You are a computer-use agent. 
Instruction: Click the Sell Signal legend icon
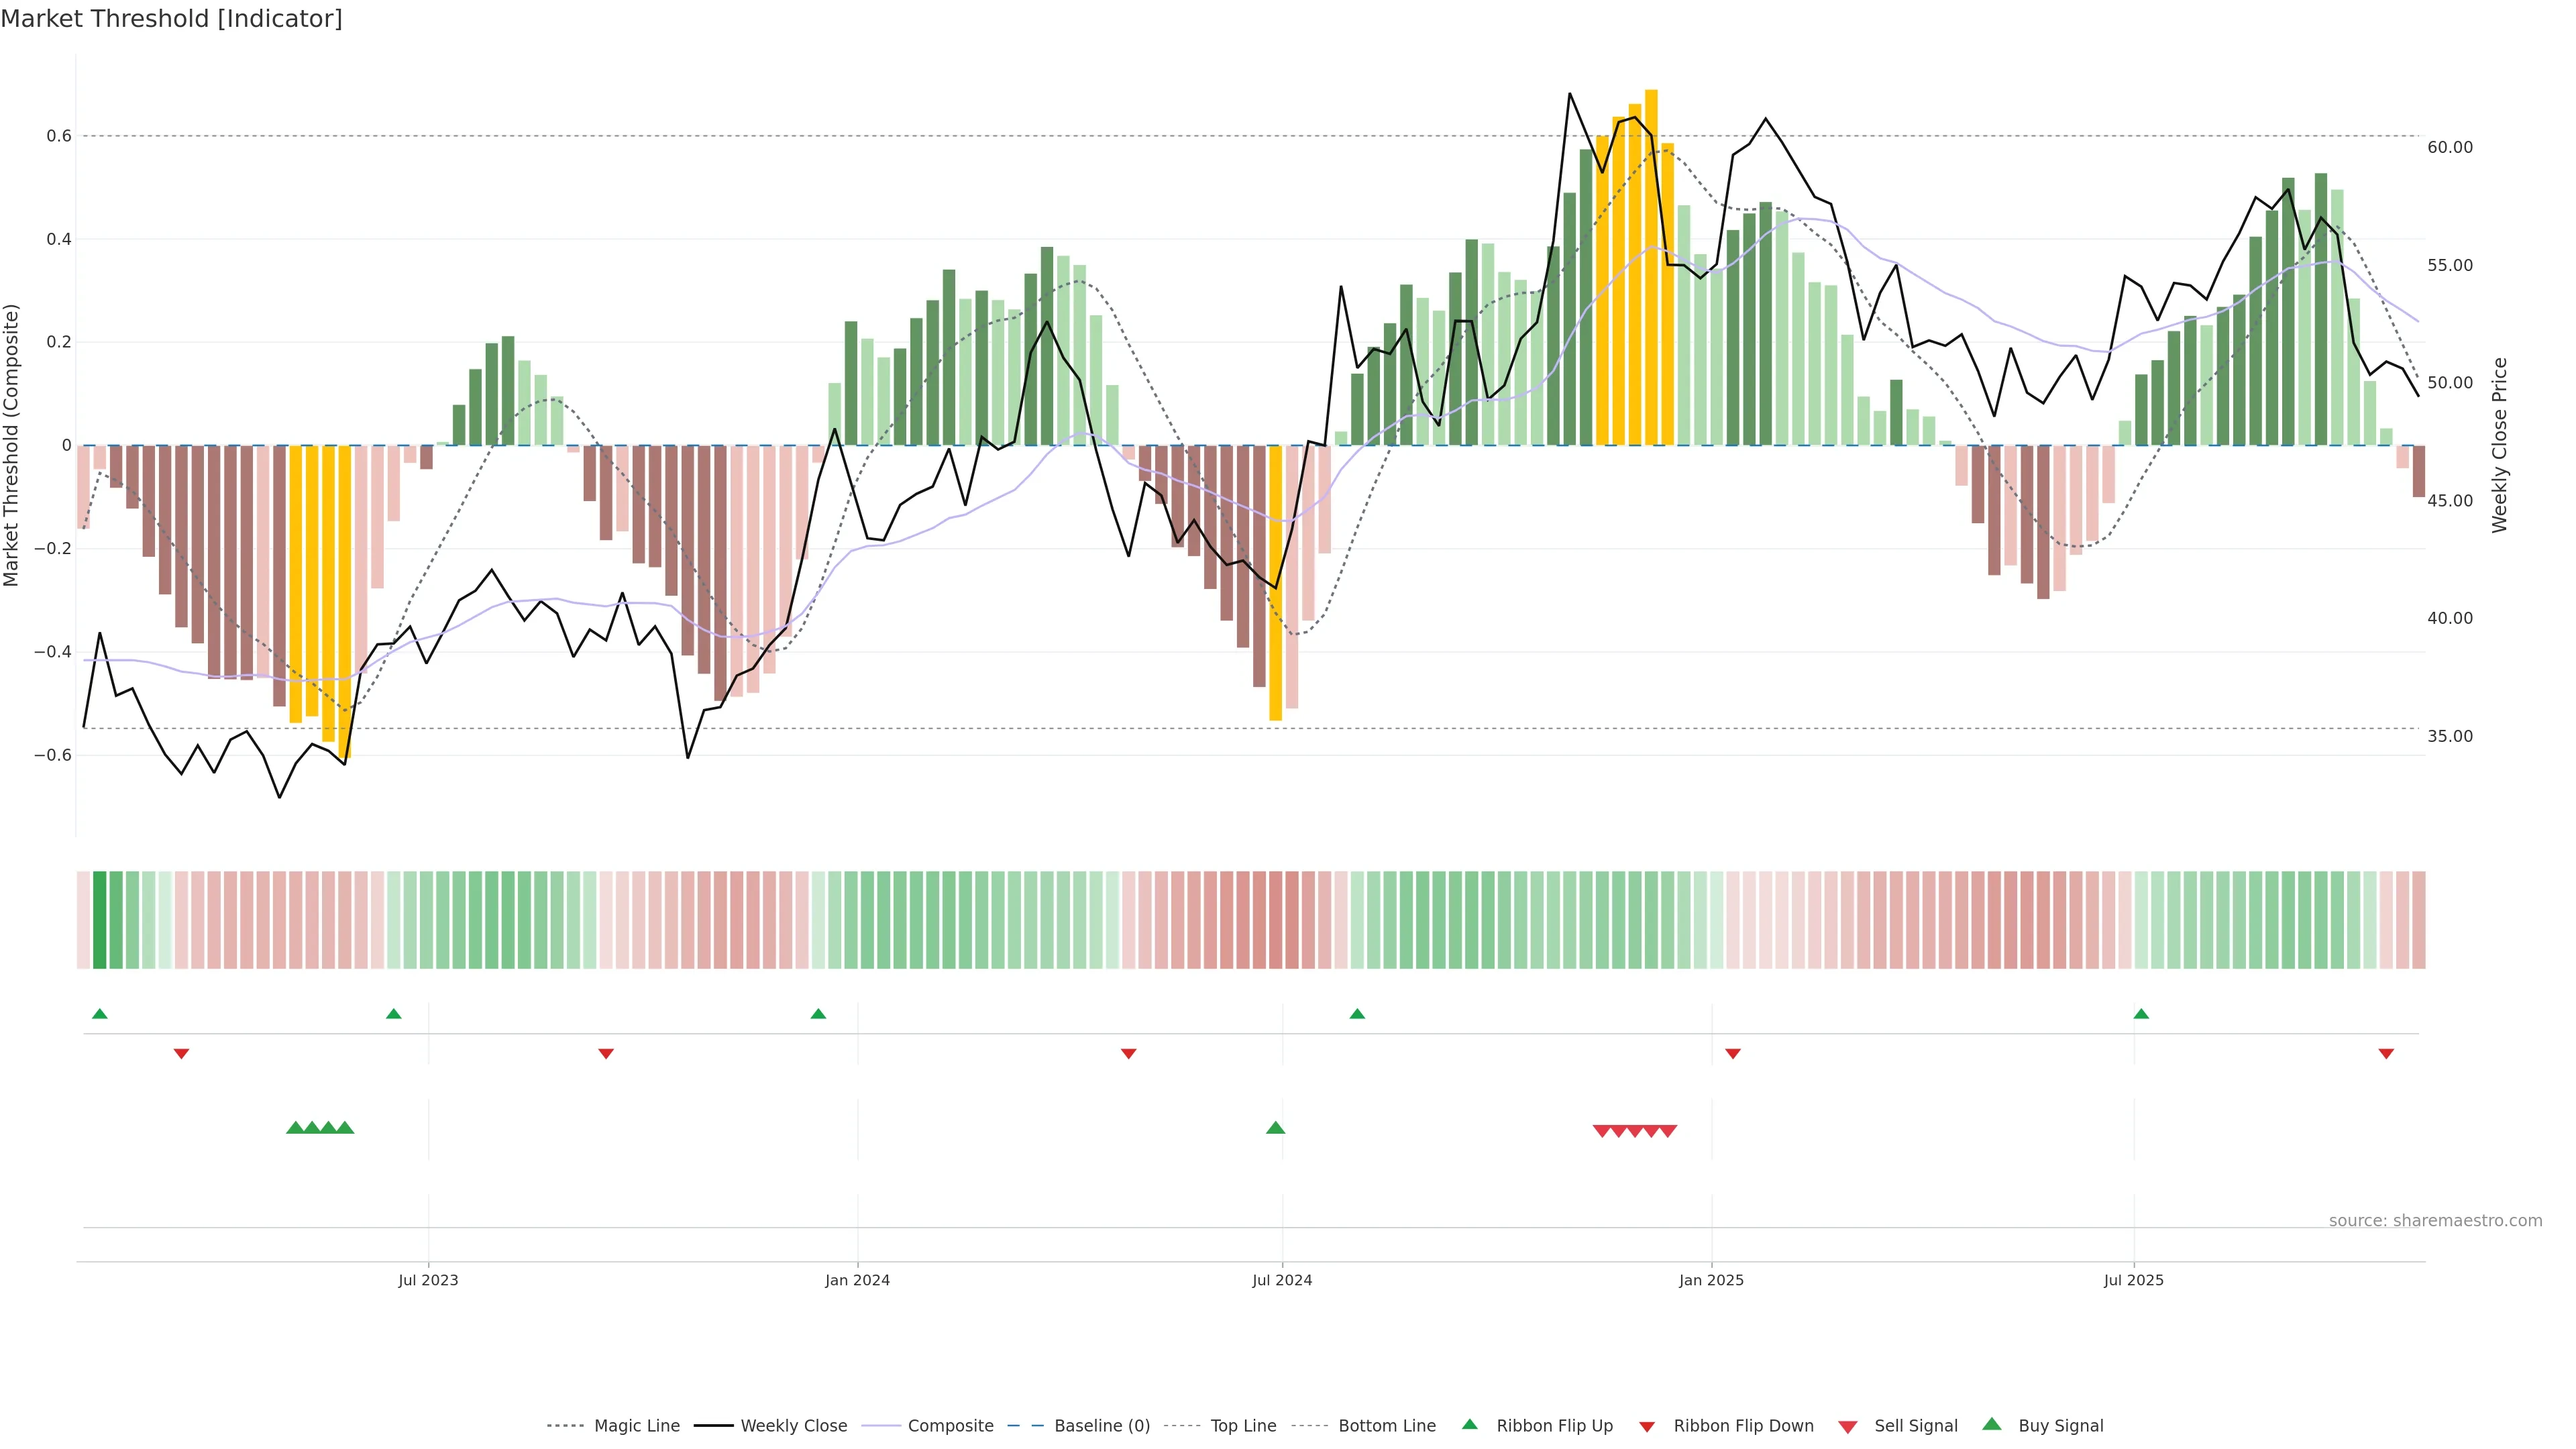click(1848, 1426)
